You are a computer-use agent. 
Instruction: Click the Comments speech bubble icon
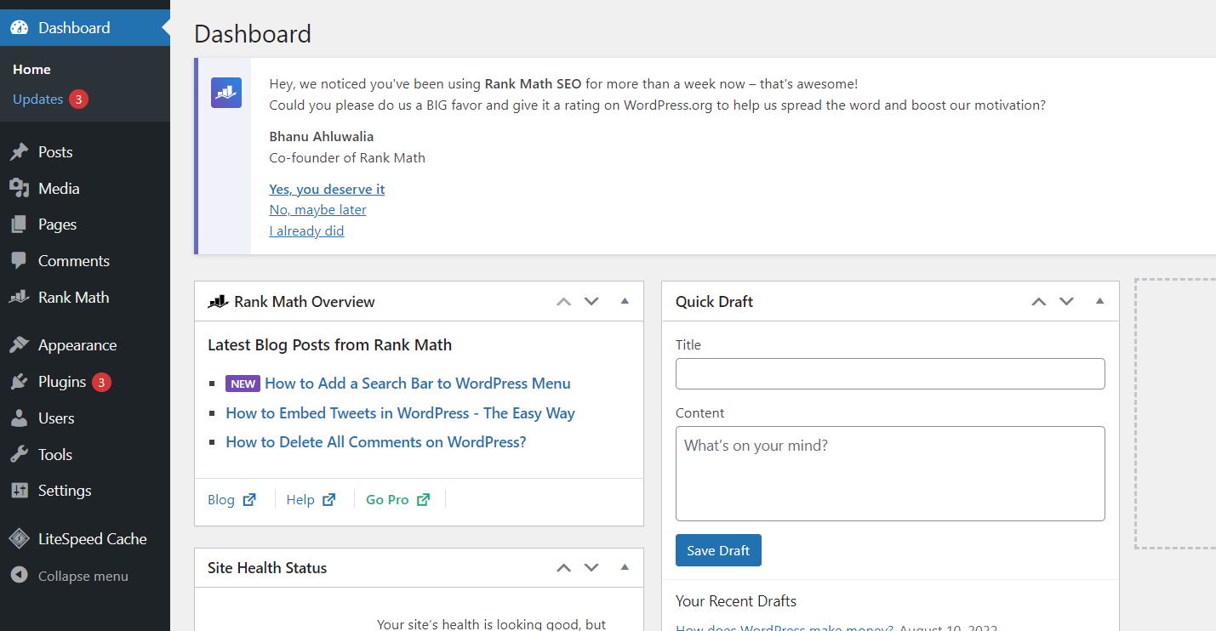pyautogui.click(x=20, y=260)
